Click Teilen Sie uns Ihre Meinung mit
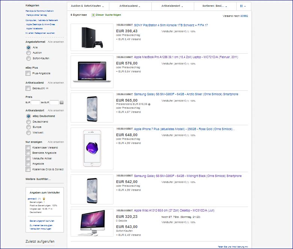The image size is (293, 249). [x=233, y=247]
